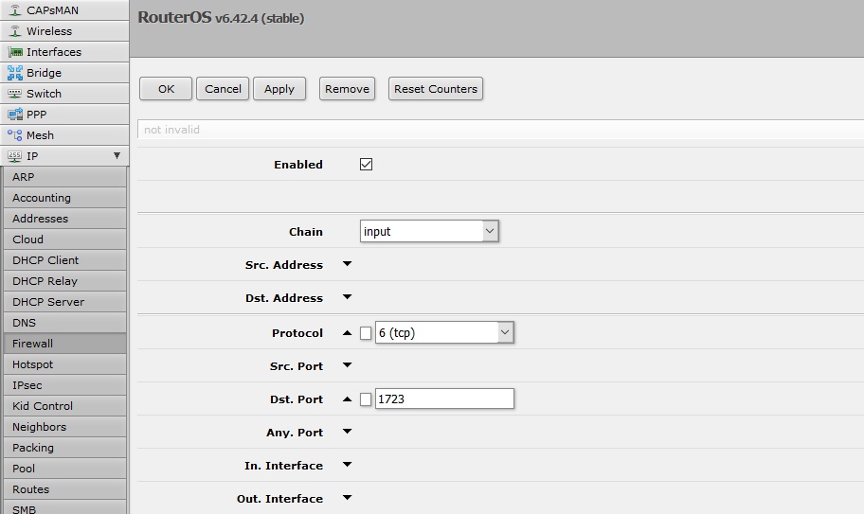The height and width of the screenshot is (514, 864).
Task: Uncheck the Enabled checkbox
Action: [367, 165]
